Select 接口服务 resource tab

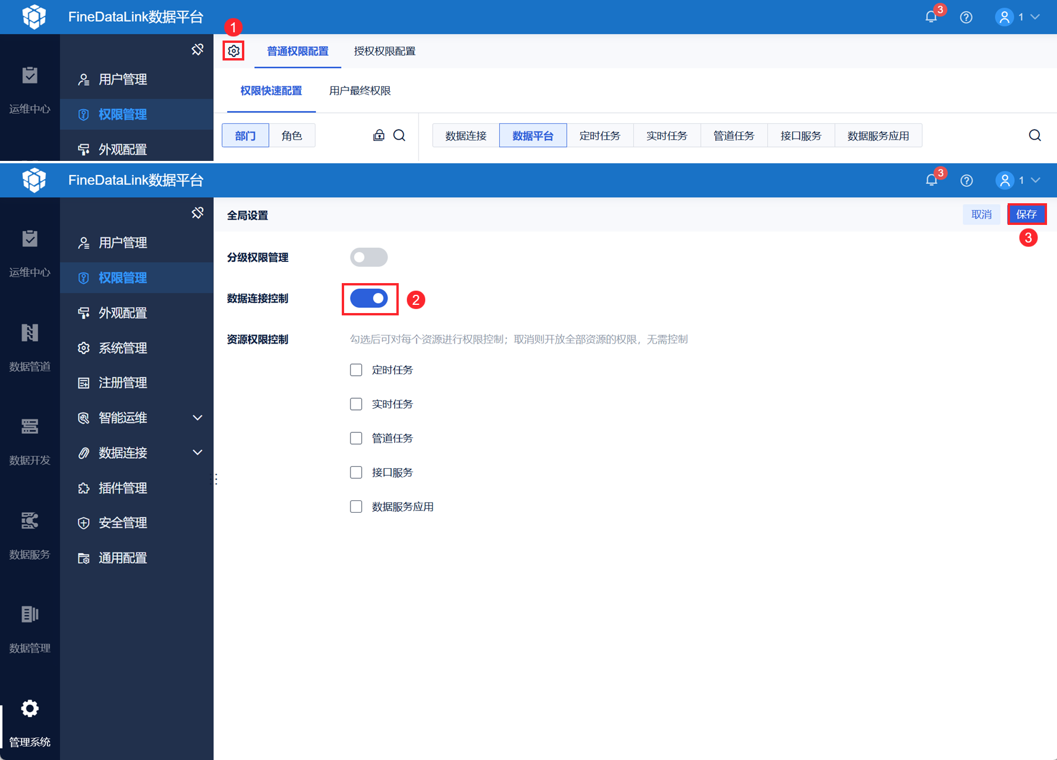pos(800,136)
